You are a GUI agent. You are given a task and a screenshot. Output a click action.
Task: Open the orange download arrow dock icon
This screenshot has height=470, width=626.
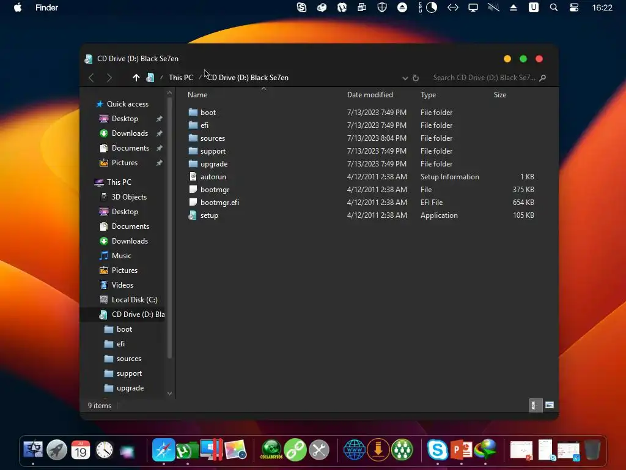click(378, 450)
